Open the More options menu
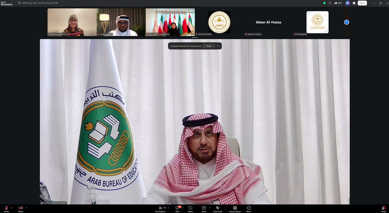 tap(248, 208)
